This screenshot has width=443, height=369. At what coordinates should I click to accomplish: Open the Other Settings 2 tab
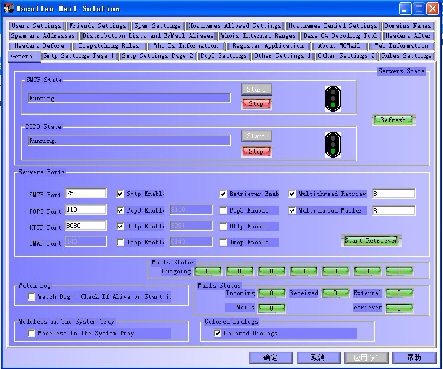346,56
